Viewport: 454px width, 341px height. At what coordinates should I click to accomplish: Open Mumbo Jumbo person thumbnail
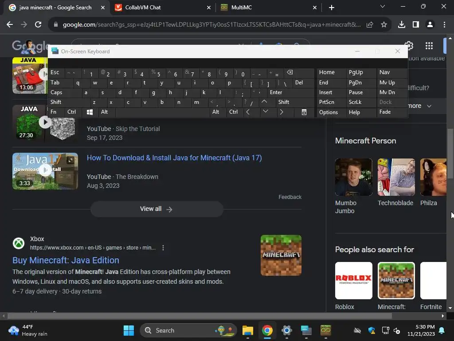tap(353, 177)
